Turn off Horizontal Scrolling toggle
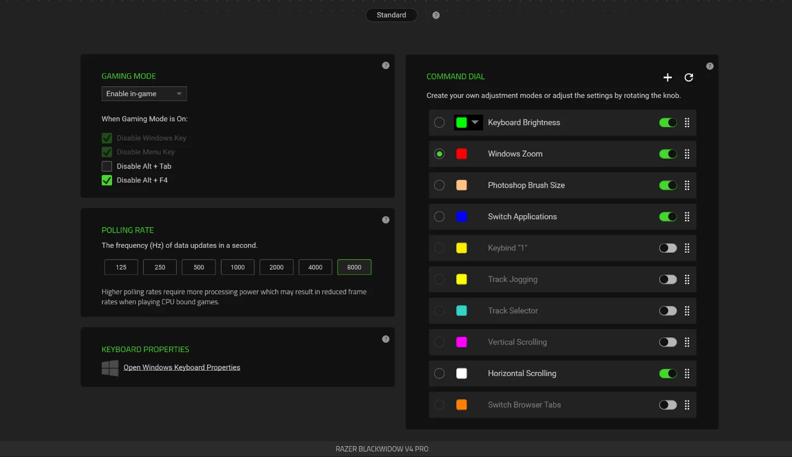The width and height of the screenshot is (792, 457). (668, 373)
